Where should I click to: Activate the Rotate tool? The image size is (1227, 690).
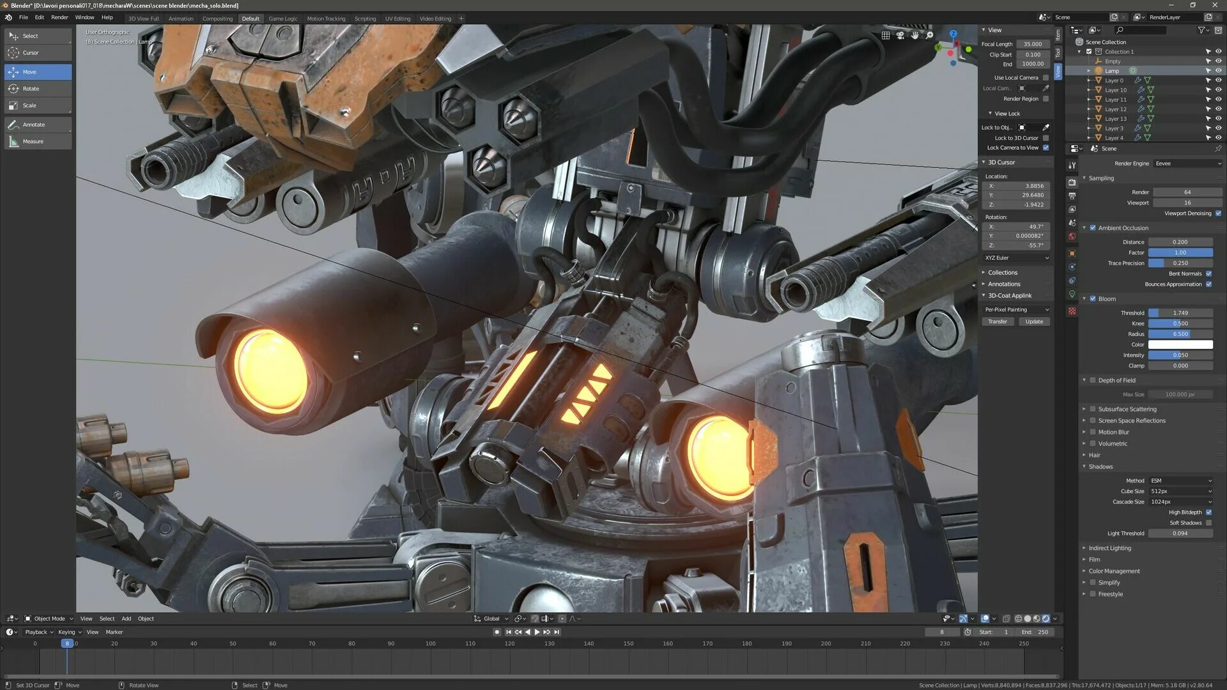click(x=38, y=89)
